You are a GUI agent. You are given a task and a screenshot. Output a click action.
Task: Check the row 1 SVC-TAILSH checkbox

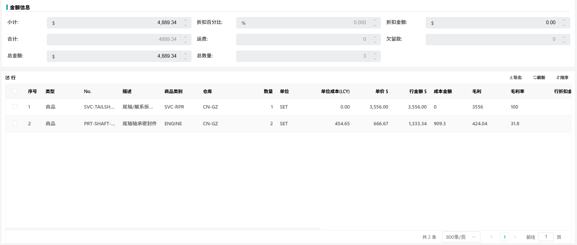pos(15,107)
